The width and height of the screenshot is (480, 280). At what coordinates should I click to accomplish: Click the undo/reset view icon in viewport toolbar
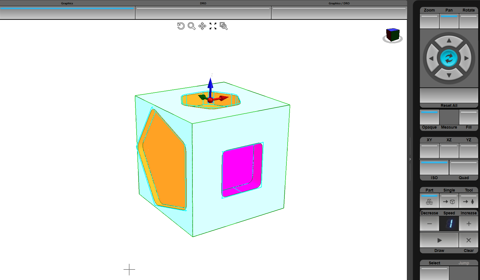181,26
